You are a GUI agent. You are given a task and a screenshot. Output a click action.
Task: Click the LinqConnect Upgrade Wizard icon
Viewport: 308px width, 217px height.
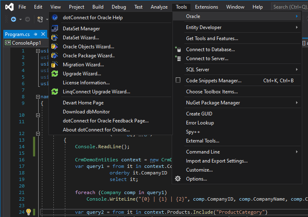pos(55,92)
